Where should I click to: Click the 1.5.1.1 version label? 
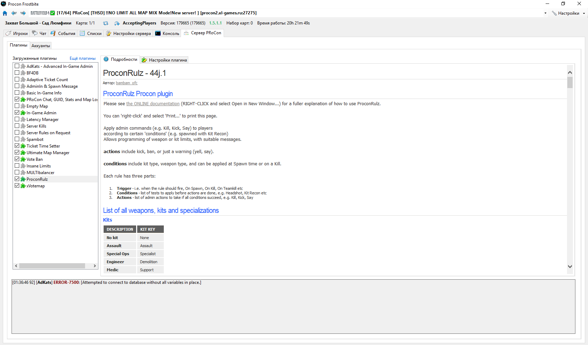coord(215,23)
